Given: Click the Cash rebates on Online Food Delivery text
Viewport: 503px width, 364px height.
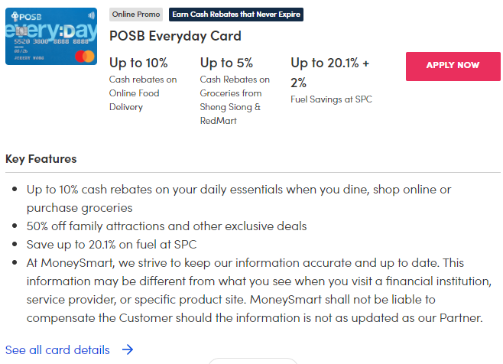Looking at the screenshot, I should [143, 93].
